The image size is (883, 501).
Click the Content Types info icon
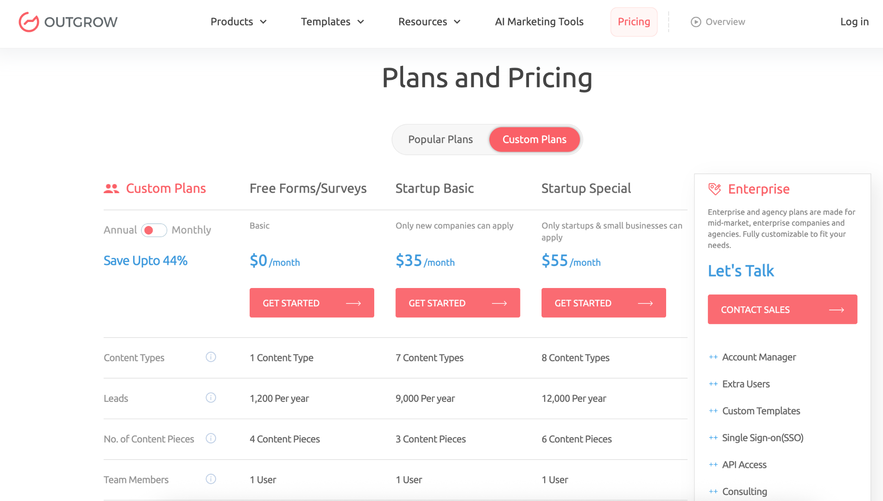[211, 357]
